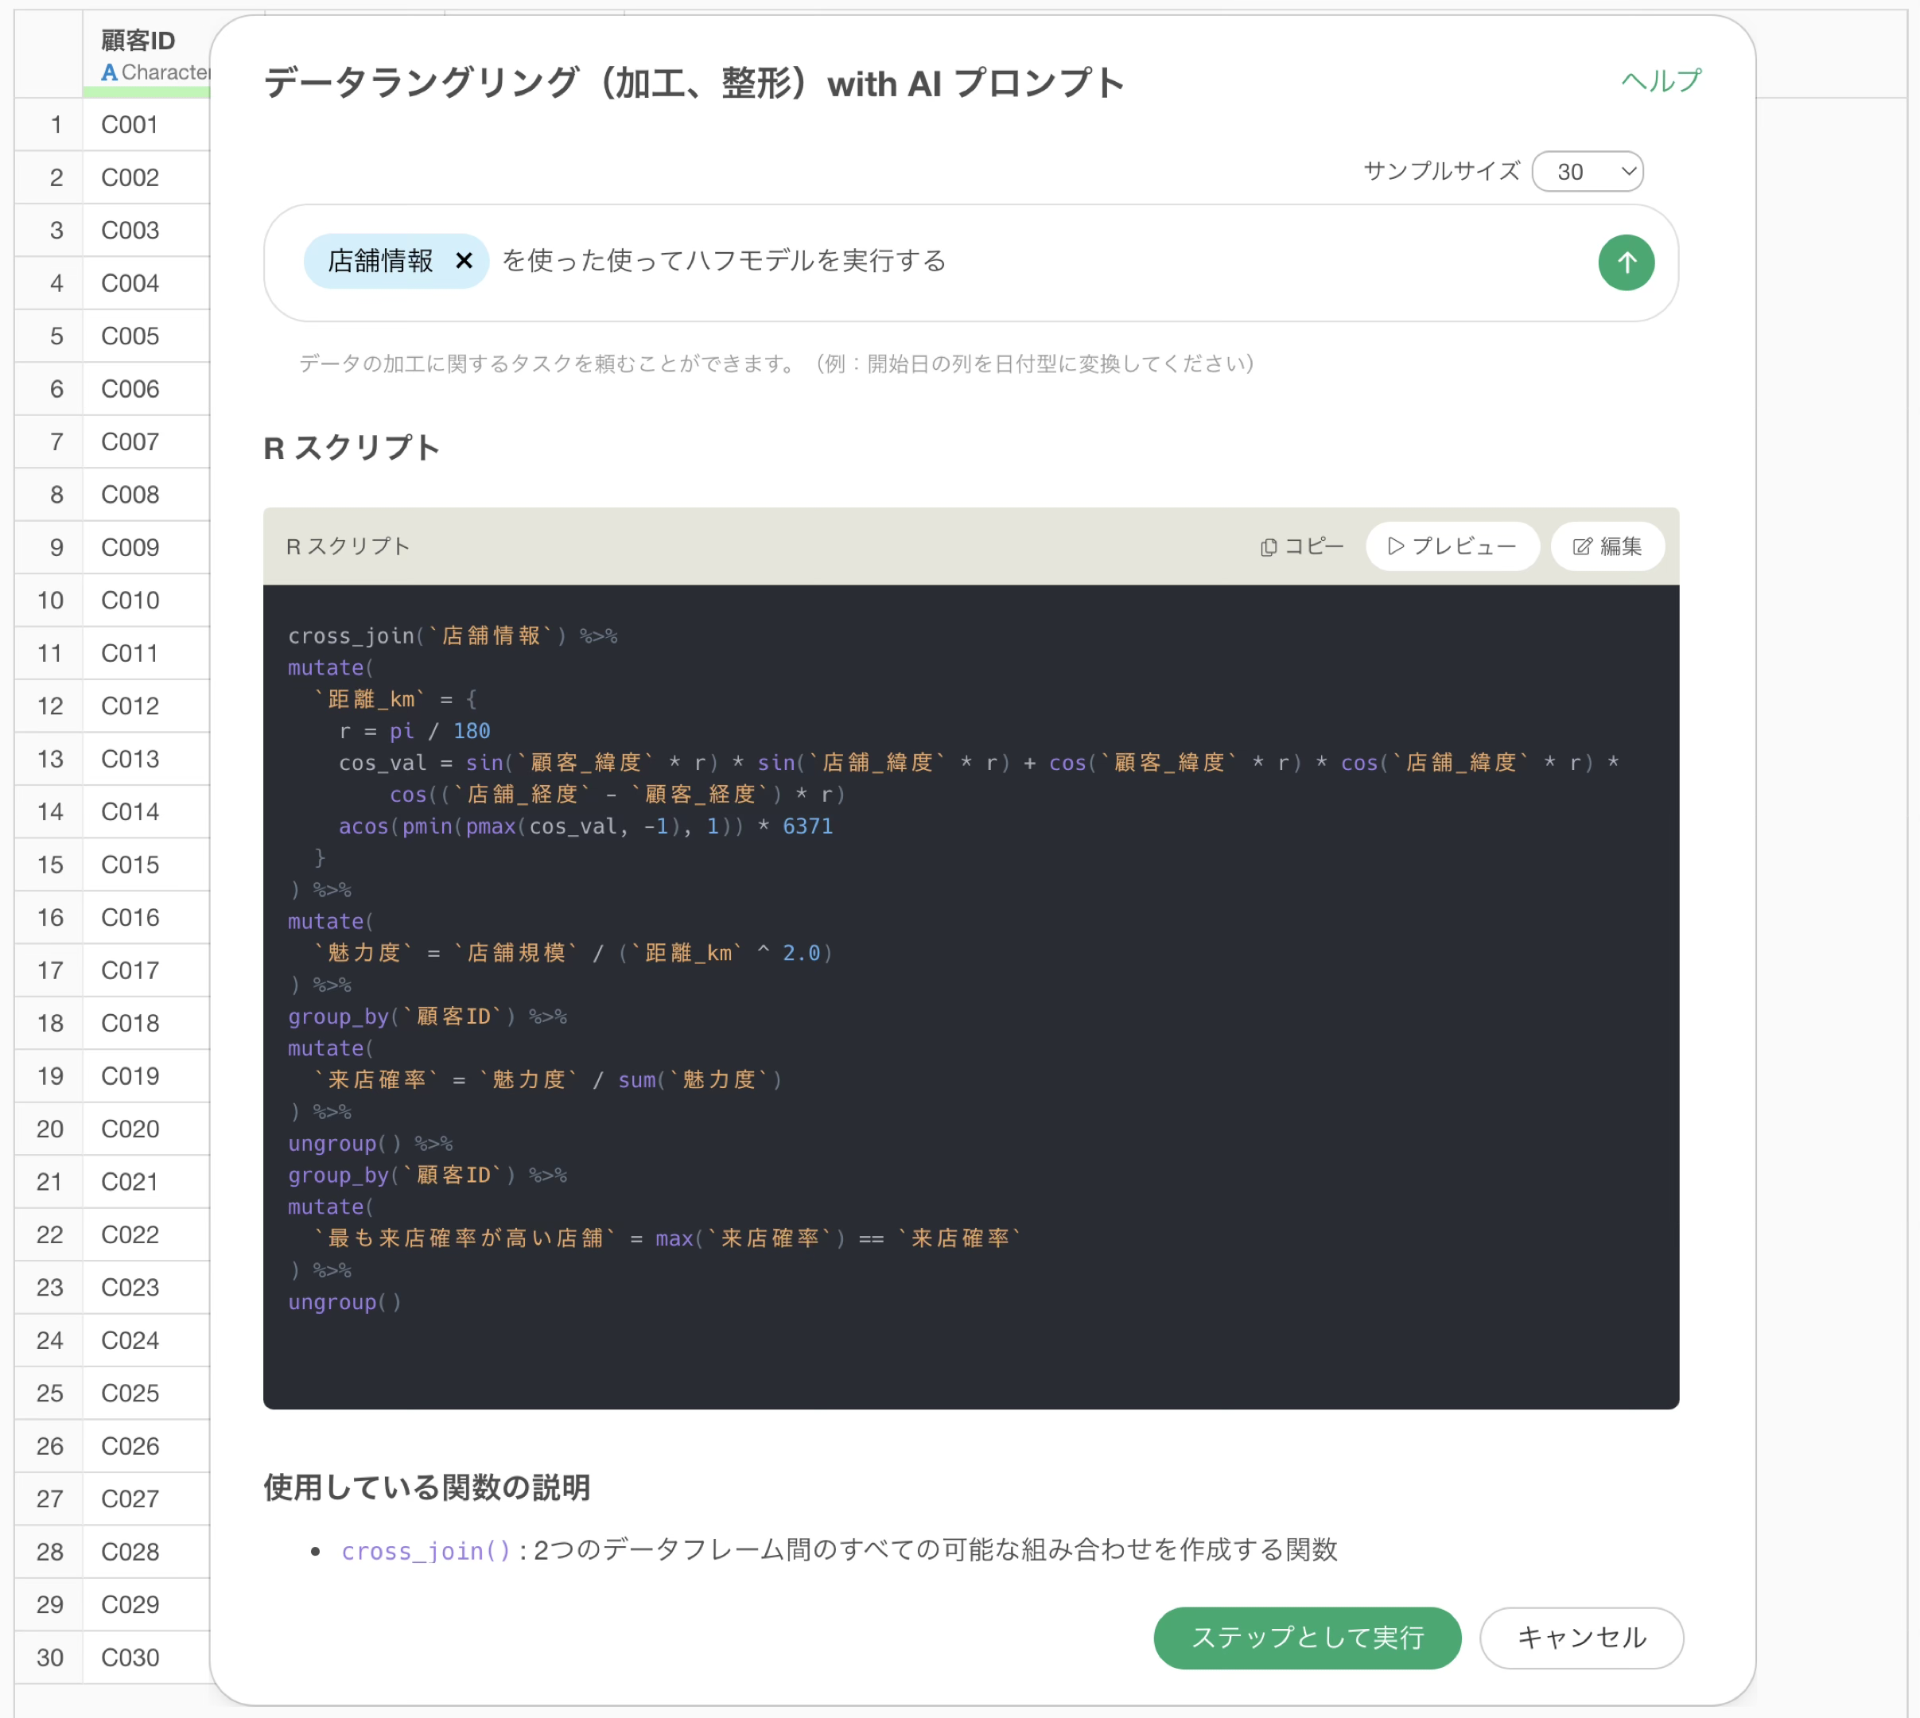The image size is (1920, 1718).
Task: Remove the 店舗情報 tag with X
Action: (464, 261)
